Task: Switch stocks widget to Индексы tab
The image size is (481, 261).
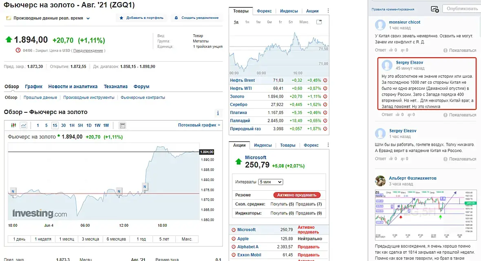Action: (x=263, y=145)
